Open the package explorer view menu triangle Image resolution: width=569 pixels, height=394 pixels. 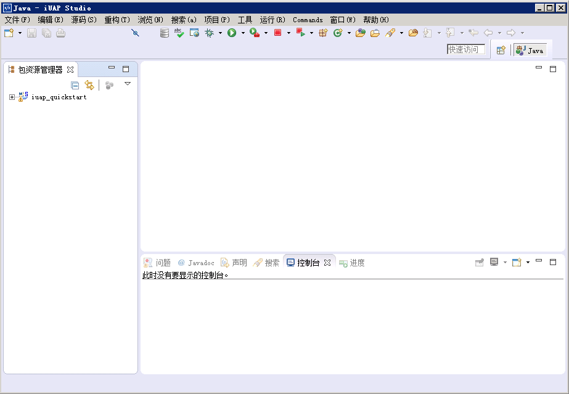[x=128, y=84]
